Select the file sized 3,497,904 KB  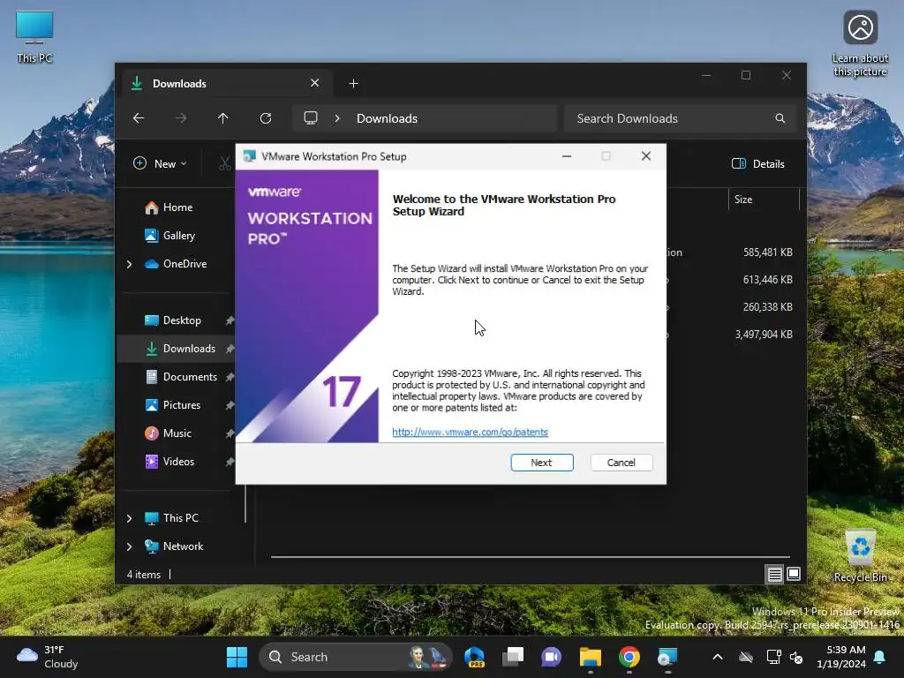click(x=764, y=335)
